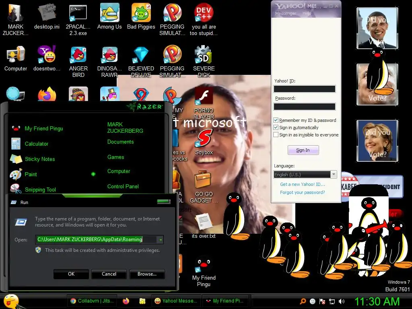Click the Hillary 'Did you Vote?' gadget
Screen dimensions: 412x309
click(377, 140)
